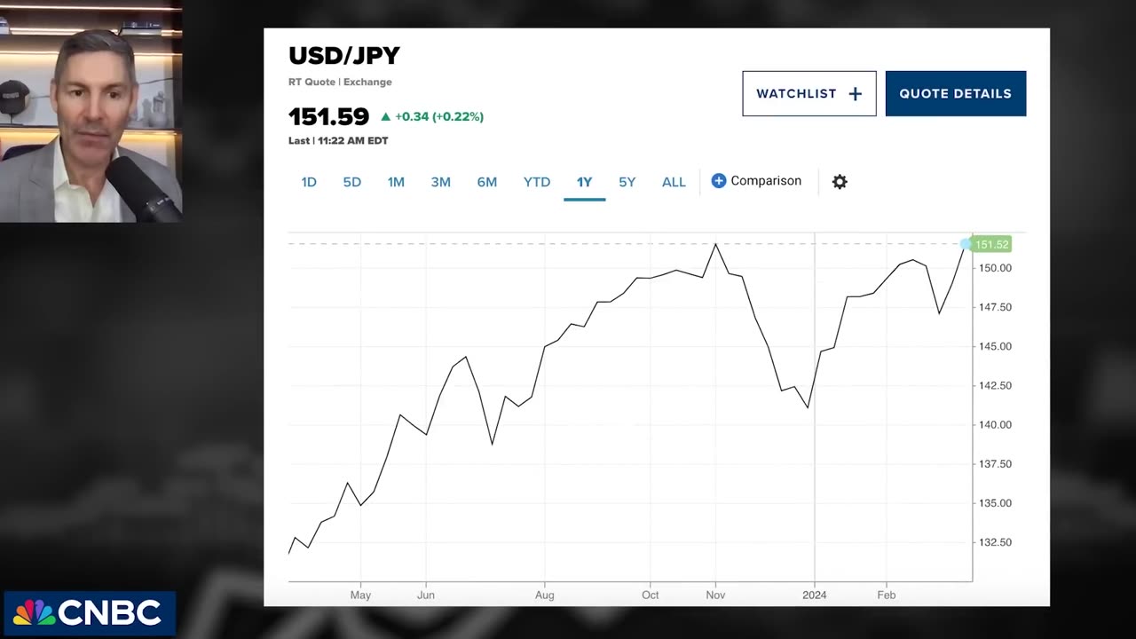
Task: Click the green up-arrow change indicator
Action: [x=385, y=116]
